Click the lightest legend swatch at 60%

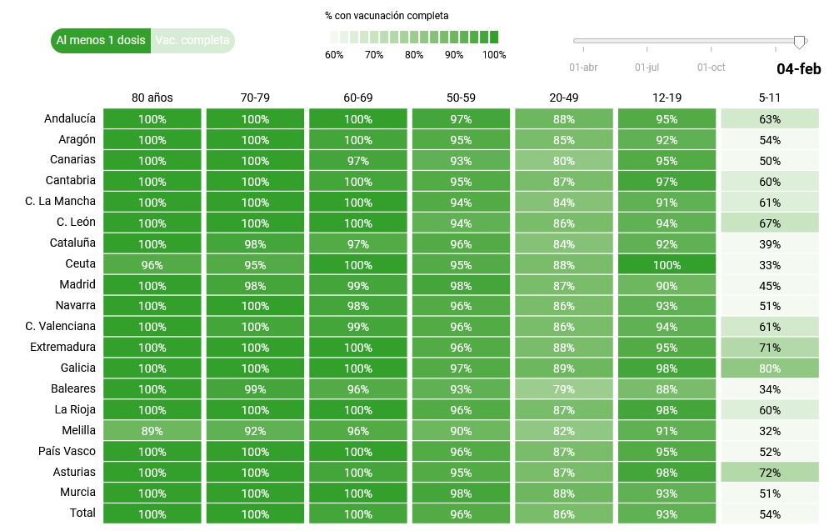coord(334,37)
